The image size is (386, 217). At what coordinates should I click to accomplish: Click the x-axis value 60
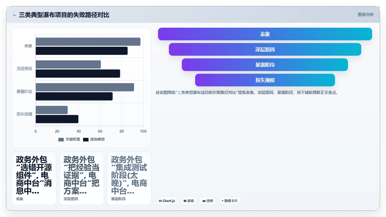(x=100, y=132)
